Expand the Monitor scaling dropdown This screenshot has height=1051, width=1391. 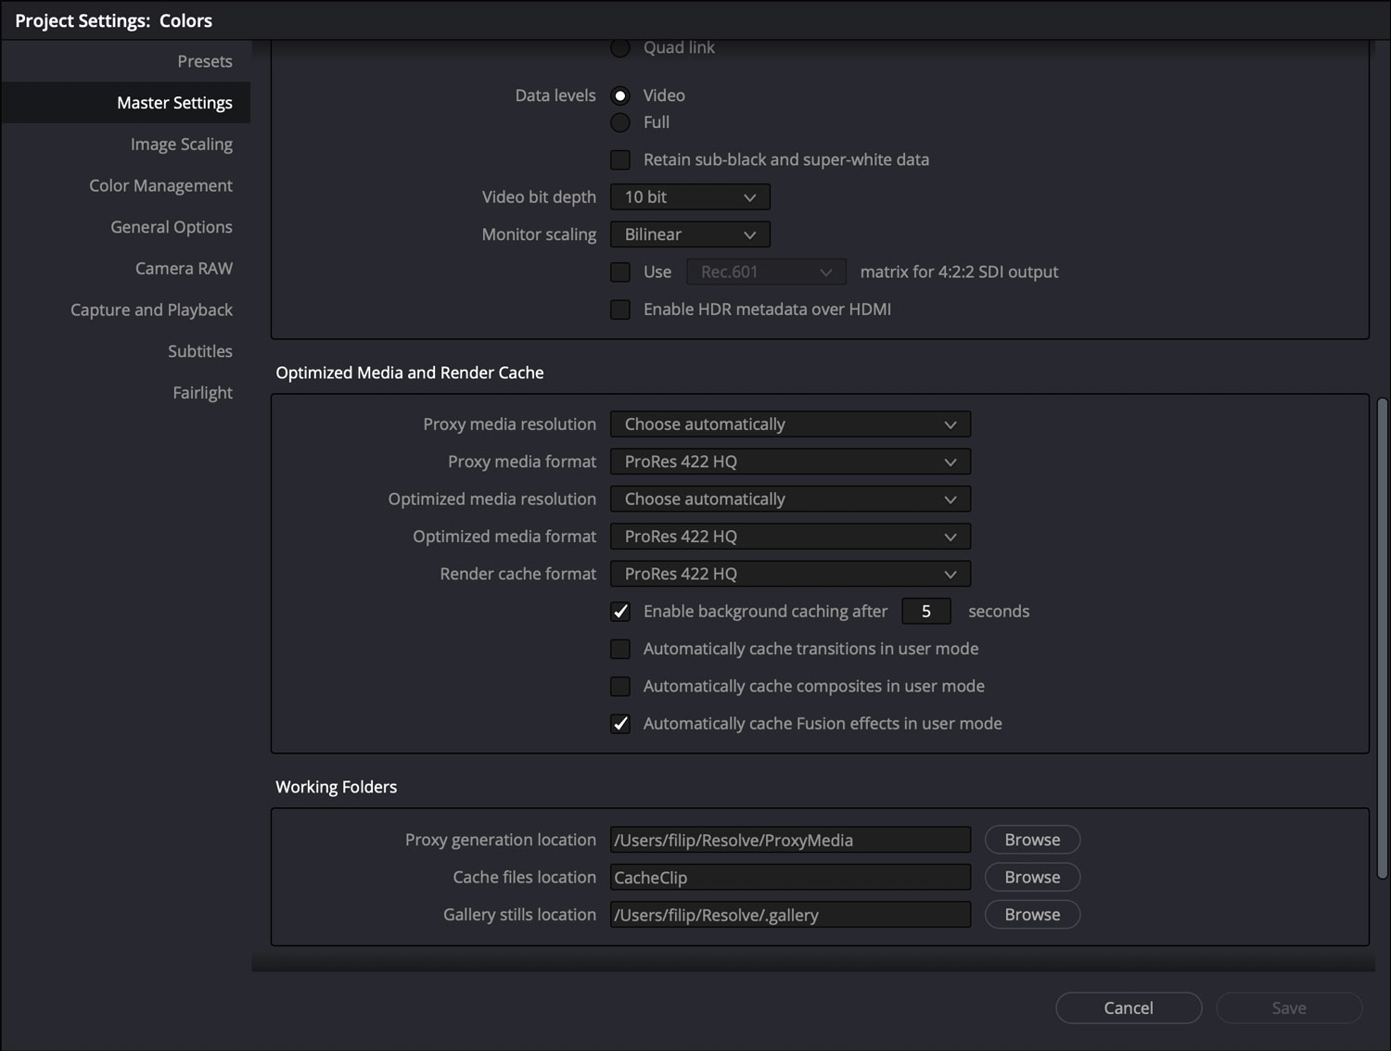point(689,234)
